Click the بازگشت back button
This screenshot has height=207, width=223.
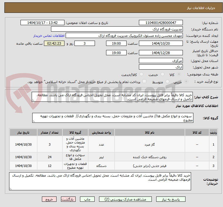[x=68, y=199]
